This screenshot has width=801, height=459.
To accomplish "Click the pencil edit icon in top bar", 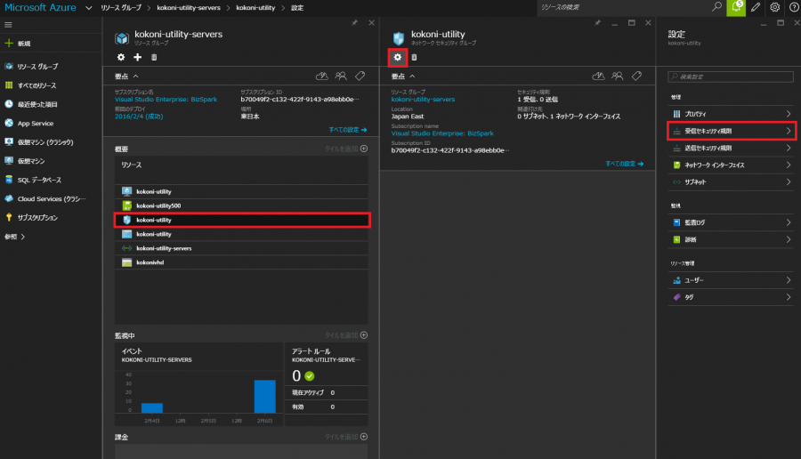I will click(756, 7).
